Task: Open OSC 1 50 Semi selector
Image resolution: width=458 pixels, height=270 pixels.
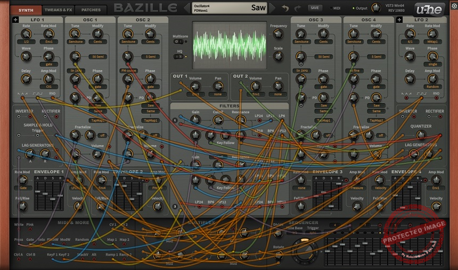Action: [98, 56]
